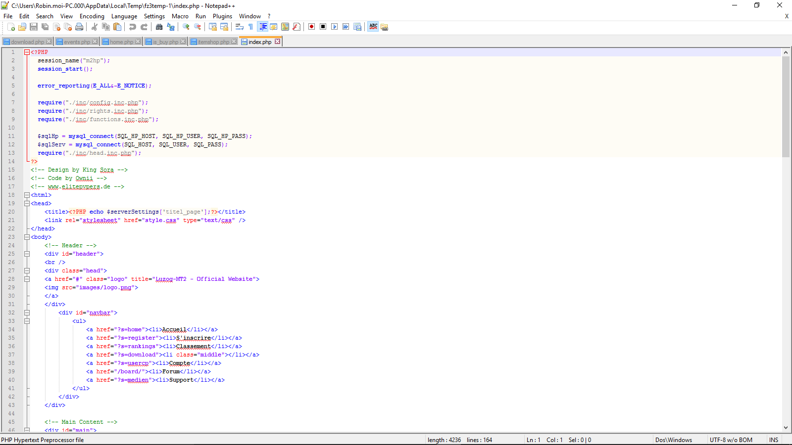Toggle the Show All Characters pilcrow button
Screen dimensions: 792x445
[x=250, y=27]
